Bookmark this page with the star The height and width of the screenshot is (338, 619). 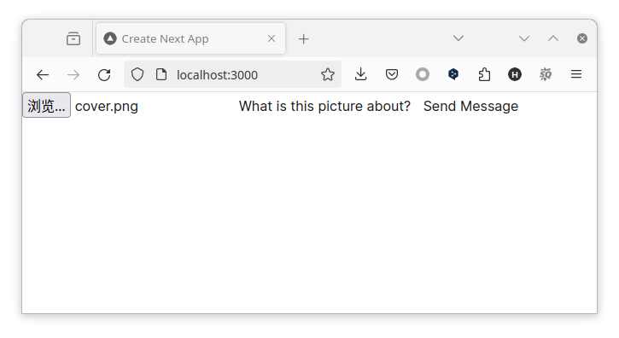(328, 74)
